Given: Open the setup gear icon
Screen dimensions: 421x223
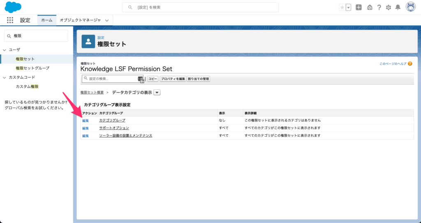Looking at the screenshot, I should coord(389,7).
